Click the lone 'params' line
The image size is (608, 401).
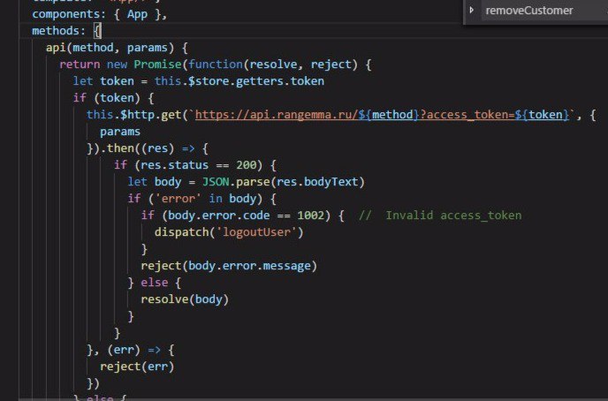pos(120,132)
